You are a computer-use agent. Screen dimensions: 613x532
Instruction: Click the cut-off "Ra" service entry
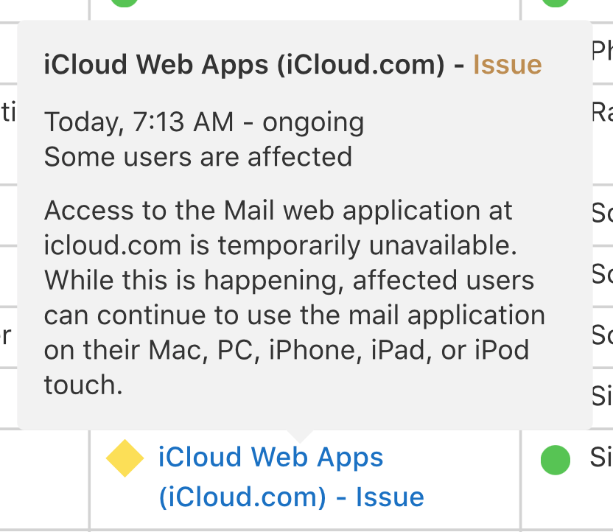(602, 112)
